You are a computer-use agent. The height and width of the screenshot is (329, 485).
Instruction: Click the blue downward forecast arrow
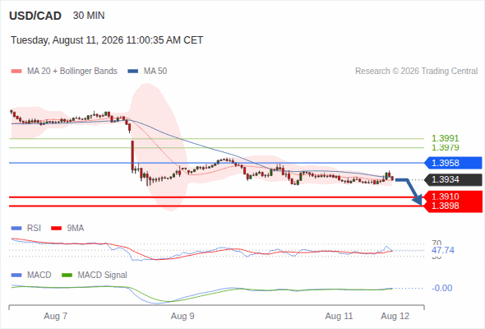click(410, 191)
